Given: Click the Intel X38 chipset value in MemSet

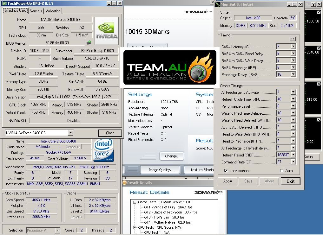Looking at the screenshot, I should (253, 18).
